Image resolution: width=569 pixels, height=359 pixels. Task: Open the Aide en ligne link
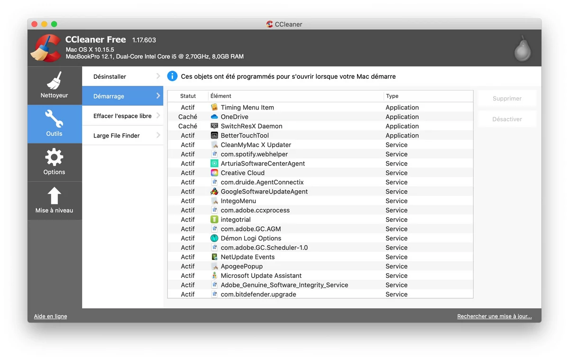tap(50, 316)
